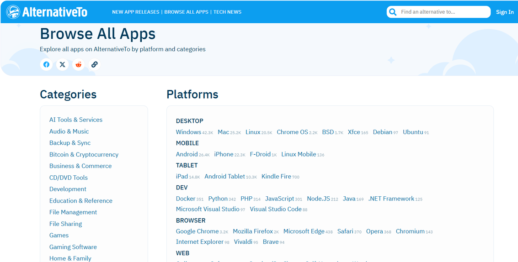Browse Linux platform apps
This screenshot has height=262, width=518.
click(x=253, y=132)
